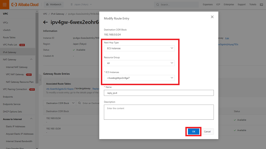Open the ECS Instances selection dropdown

(x=139, y=78)
